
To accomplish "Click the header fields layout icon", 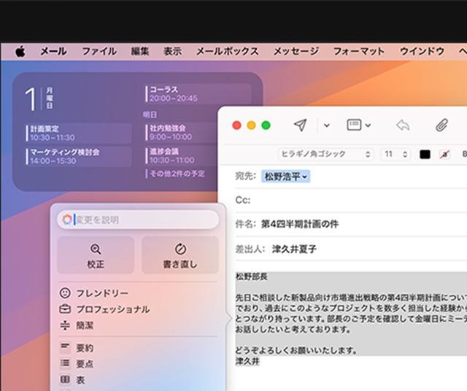I will [358, 125].
